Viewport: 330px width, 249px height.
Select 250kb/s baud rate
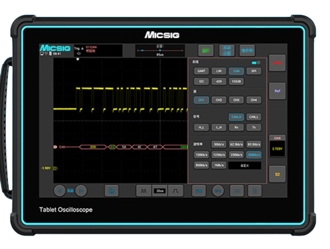(x=236, y=155)
